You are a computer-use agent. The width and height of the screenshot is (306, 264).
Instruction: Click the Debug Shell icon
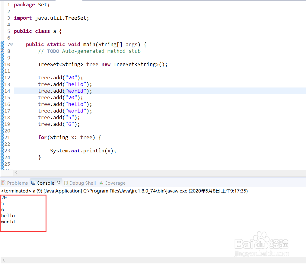66,183
